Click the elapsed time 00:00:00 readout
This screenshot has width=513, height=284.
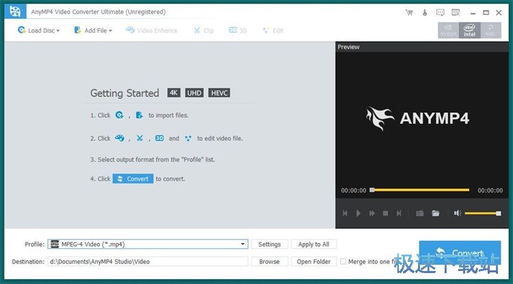pyautogui.click(x=354, y=190)
